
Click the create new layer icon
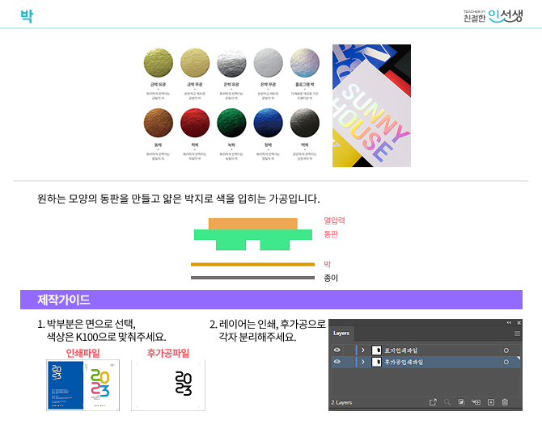(x=490, y=401)
